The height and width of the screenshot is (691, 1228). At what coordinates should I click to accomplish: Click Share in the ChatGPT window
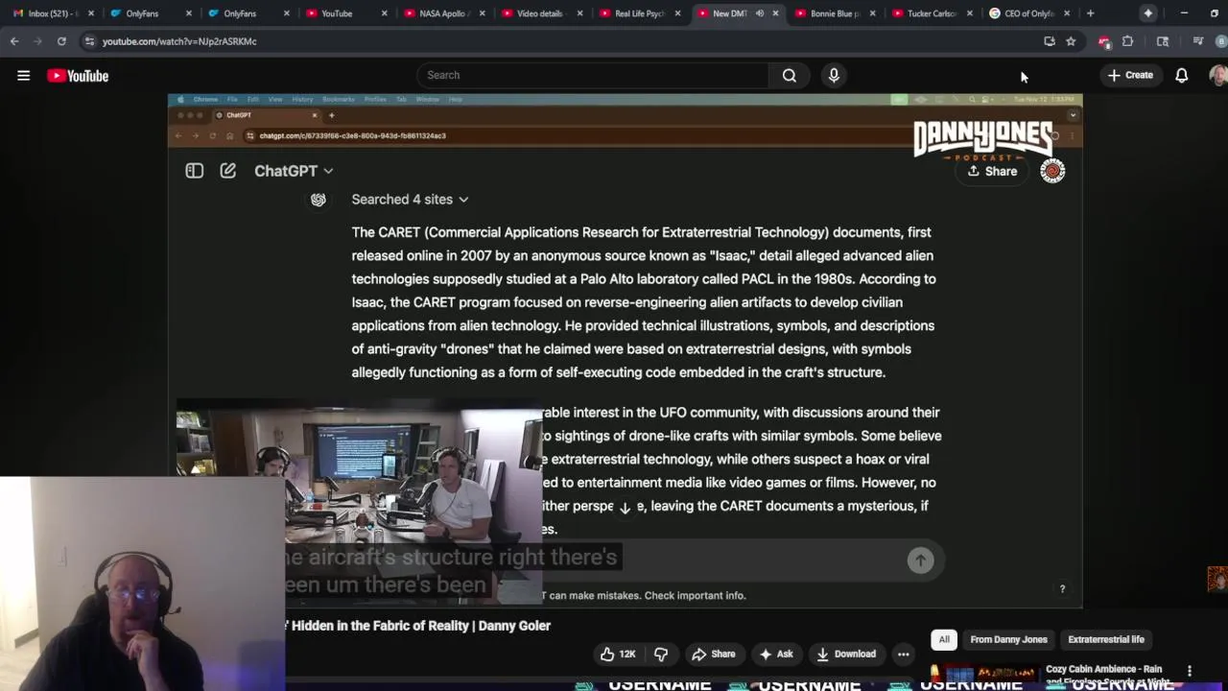pos(992,171)
